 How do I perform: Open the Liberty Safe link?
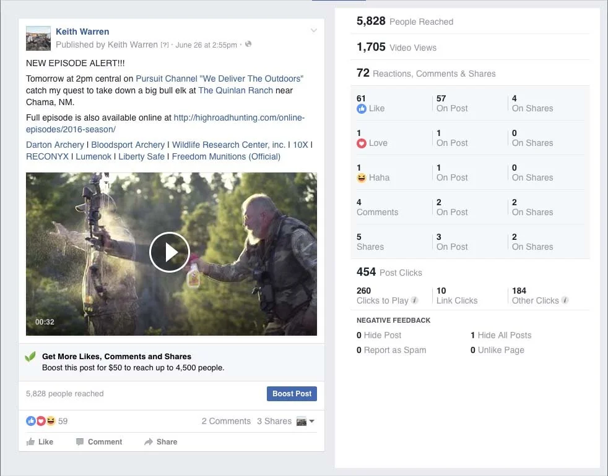(x=142, y=156)
